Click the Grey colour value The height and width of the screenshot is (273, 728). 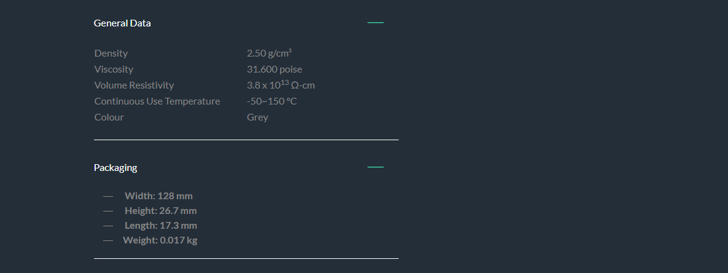click(257, 117)
